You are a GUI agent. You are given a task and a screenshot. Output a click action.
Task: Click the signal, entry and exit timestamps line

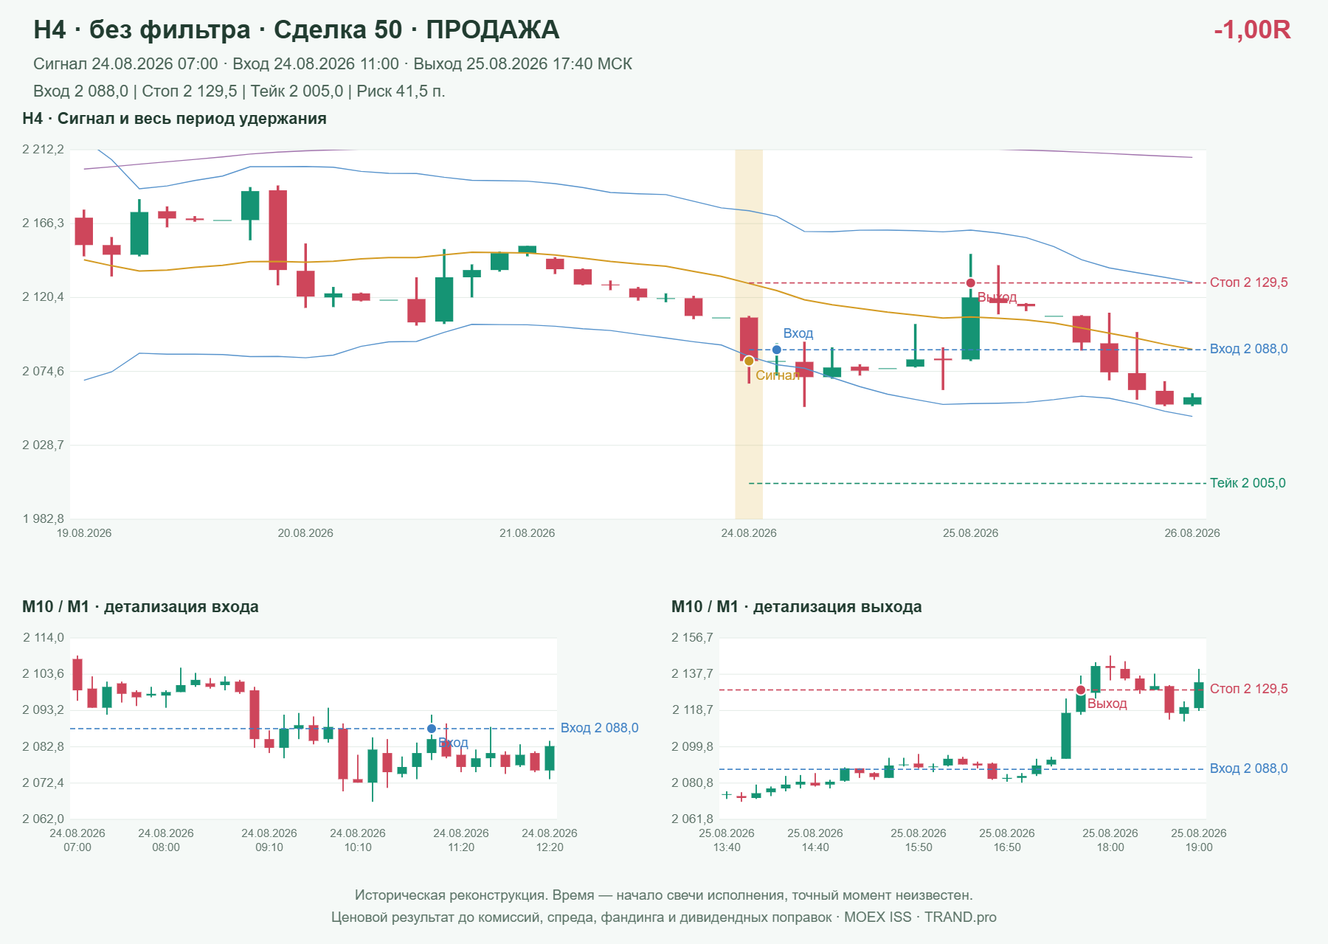tap(333, 64)
